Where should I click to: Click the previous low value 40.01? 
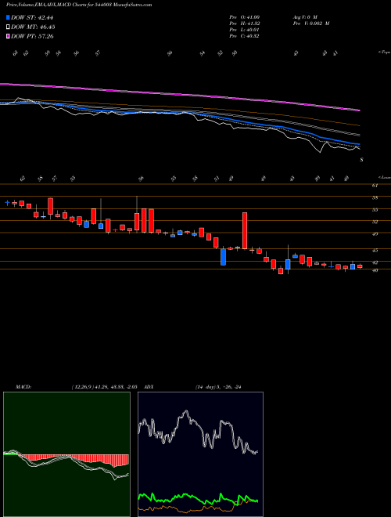point(252,30)
